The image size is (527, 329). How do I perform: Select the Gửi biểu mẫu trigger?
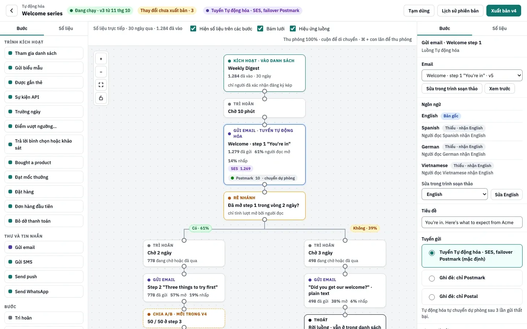point(44,68)
